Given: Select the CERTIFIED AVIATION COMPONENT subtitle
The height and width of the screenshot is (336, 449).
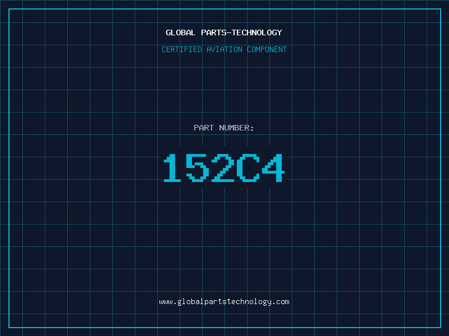Looking at the screenshot, I should [224, 49].
